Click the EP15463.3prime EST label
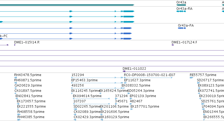Viewport: 224px width, 121px height. (84, 80)
